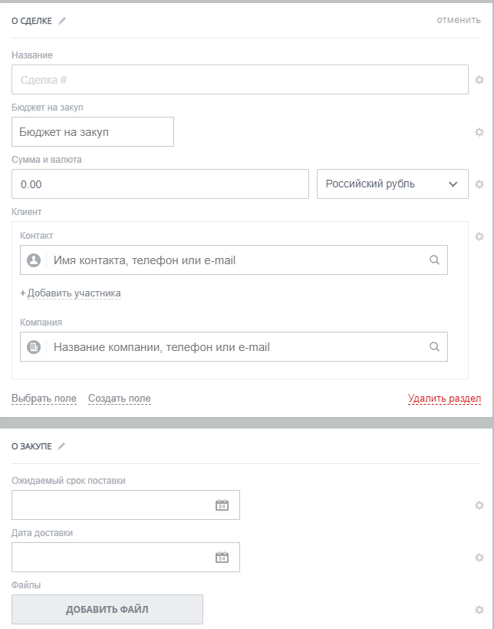494x629 pixels.
Task: Click отменить link
Action: [x=459, y=20]
